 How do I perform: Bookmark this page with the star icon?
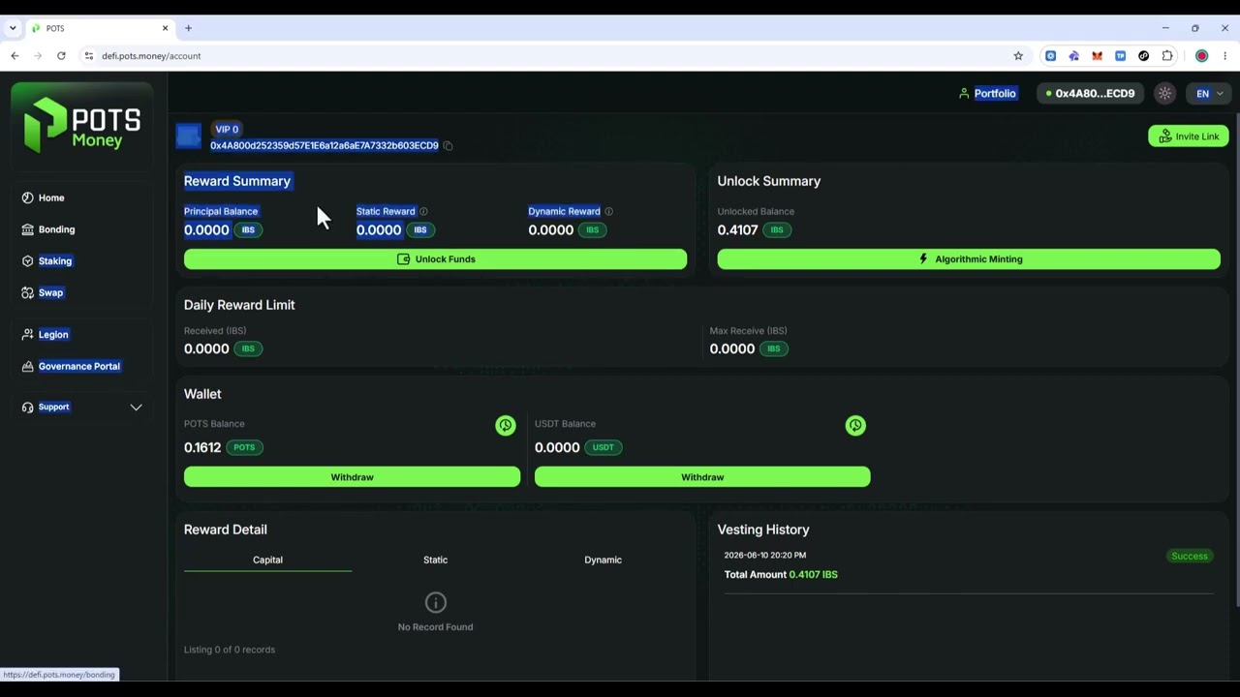tap(1018, 56)
